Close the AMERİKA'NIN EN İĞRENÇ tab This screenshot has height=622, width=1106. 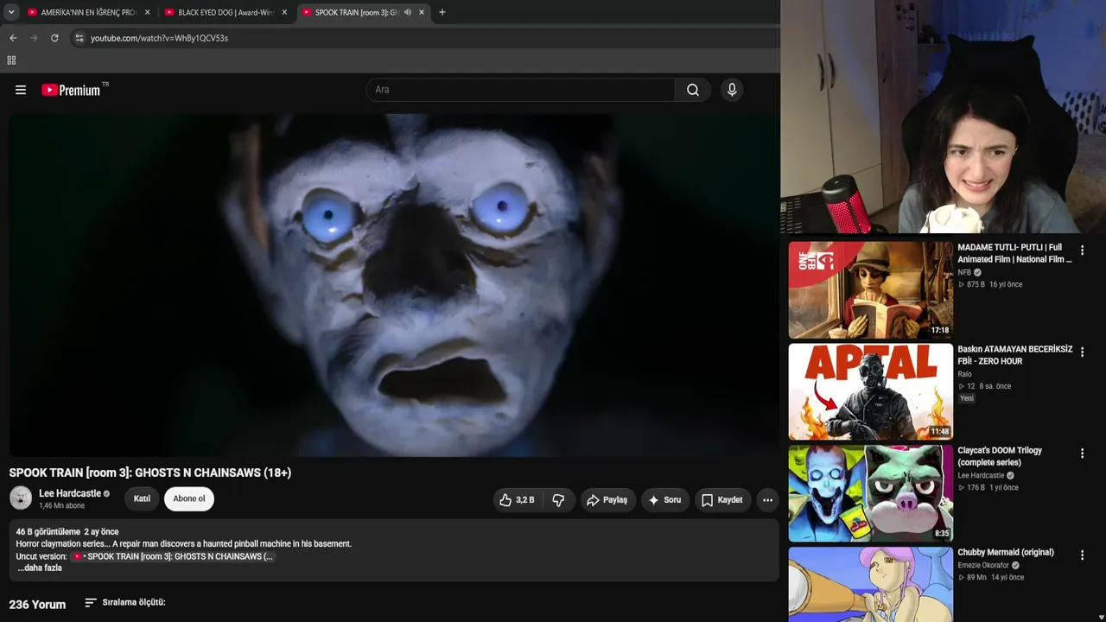(x=148, y=13)
